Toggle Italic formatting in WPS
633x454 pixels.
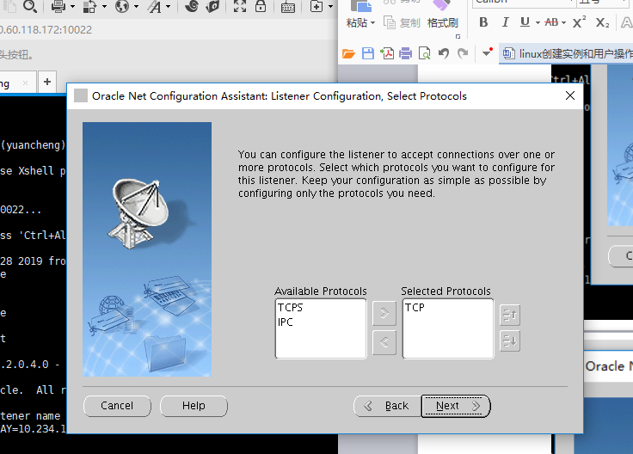[x=505, y=22]
